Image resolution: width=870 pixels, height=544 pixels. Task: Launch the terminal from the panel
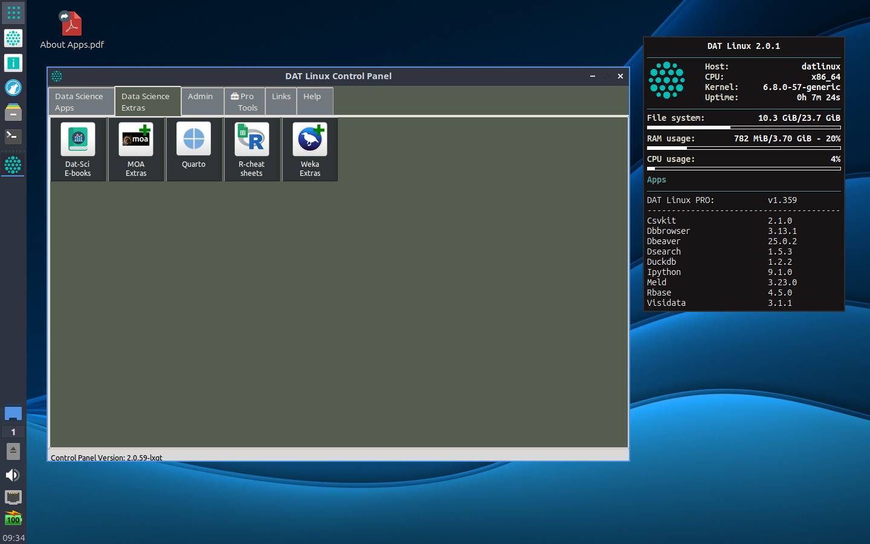[13, 137]
